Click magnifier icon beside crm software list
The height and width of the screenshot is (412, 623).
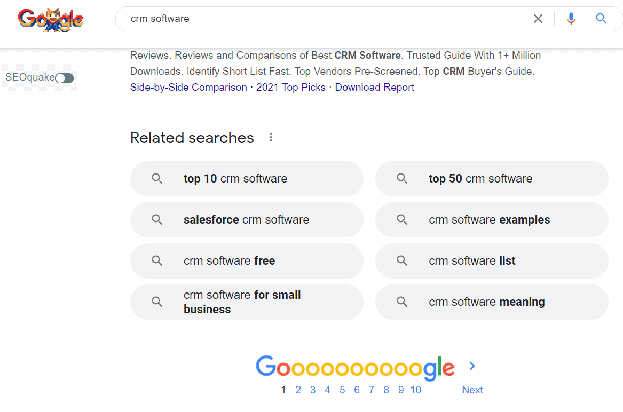[x=402, y=261]
